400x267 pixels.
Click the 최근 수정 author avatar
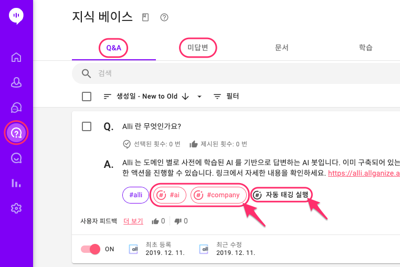[204, 249]
